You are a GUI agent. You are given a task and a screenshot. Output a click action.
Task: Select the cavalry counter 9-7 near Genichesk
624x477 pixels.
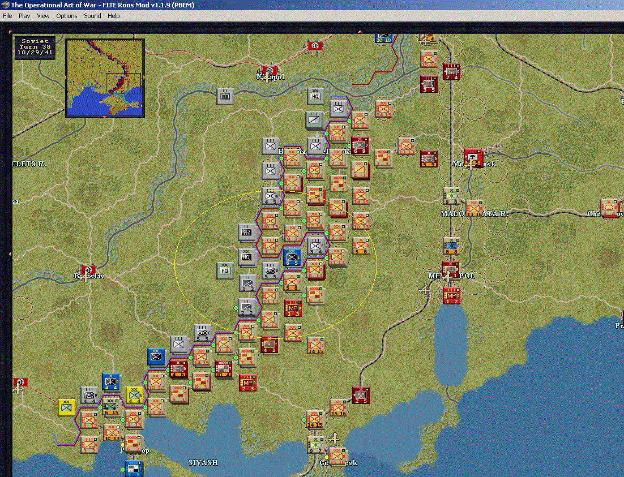pyautogui.click(x=315, y=445)
